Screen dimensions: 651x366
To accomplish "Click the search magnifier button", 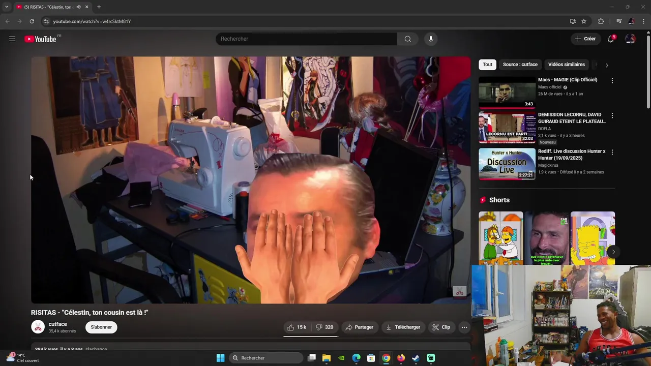I will pyautogui.click(x=408, y=39).
